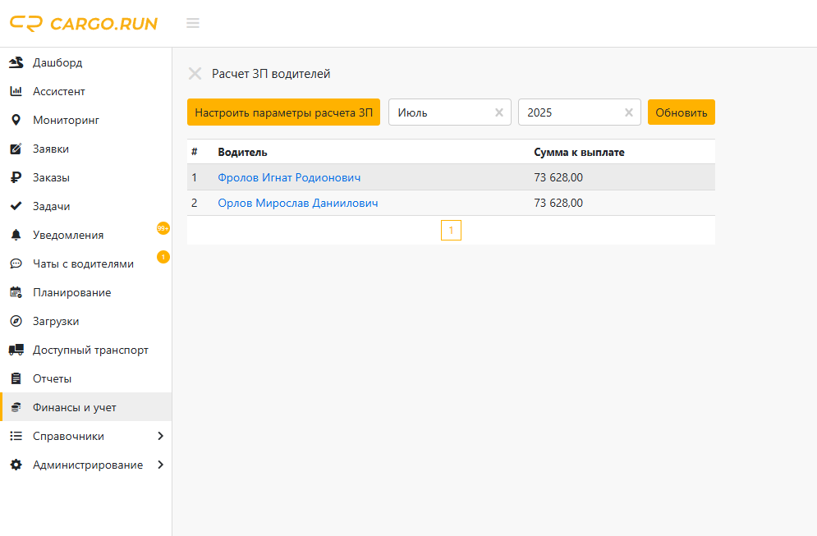The height and width of the screenshot is (536, 817).
Task: Go to Планирование in the sidebar
Action: pos(71,292)
